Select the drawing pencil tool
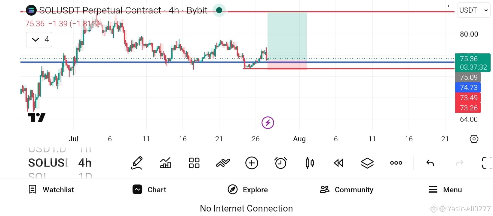 pyautogui.click(x=136, y=163)
